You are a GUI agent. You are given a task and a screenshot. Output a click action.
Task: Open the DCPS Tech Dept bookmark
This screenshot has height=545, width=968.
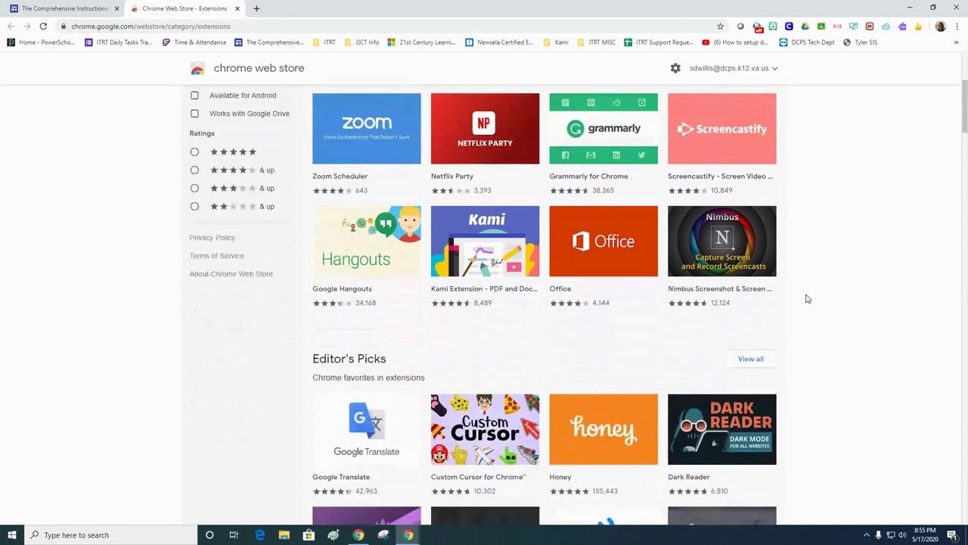[807, 42]
